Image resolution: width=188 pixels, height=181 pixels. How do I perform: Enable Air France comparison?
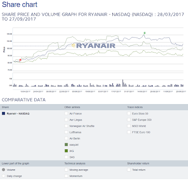66,113
